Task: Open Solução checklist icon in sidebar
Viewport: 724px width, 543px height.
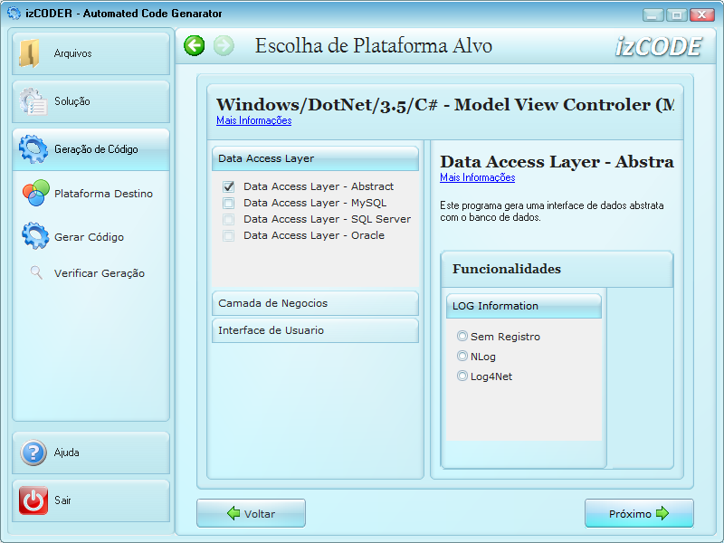Action: click(33, 101)
